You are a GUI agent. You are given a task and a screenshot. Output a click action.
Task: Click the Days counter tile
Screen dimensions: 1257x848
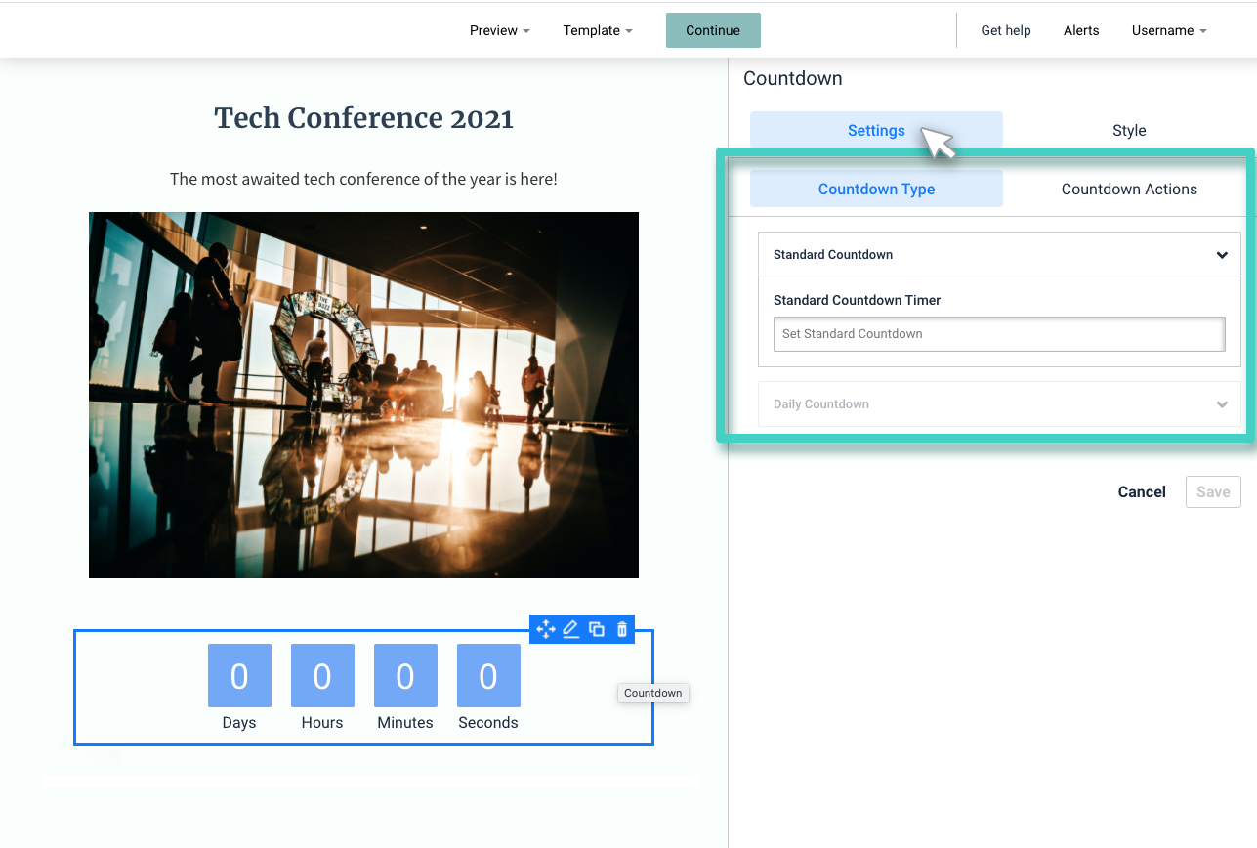pos(239,676)
